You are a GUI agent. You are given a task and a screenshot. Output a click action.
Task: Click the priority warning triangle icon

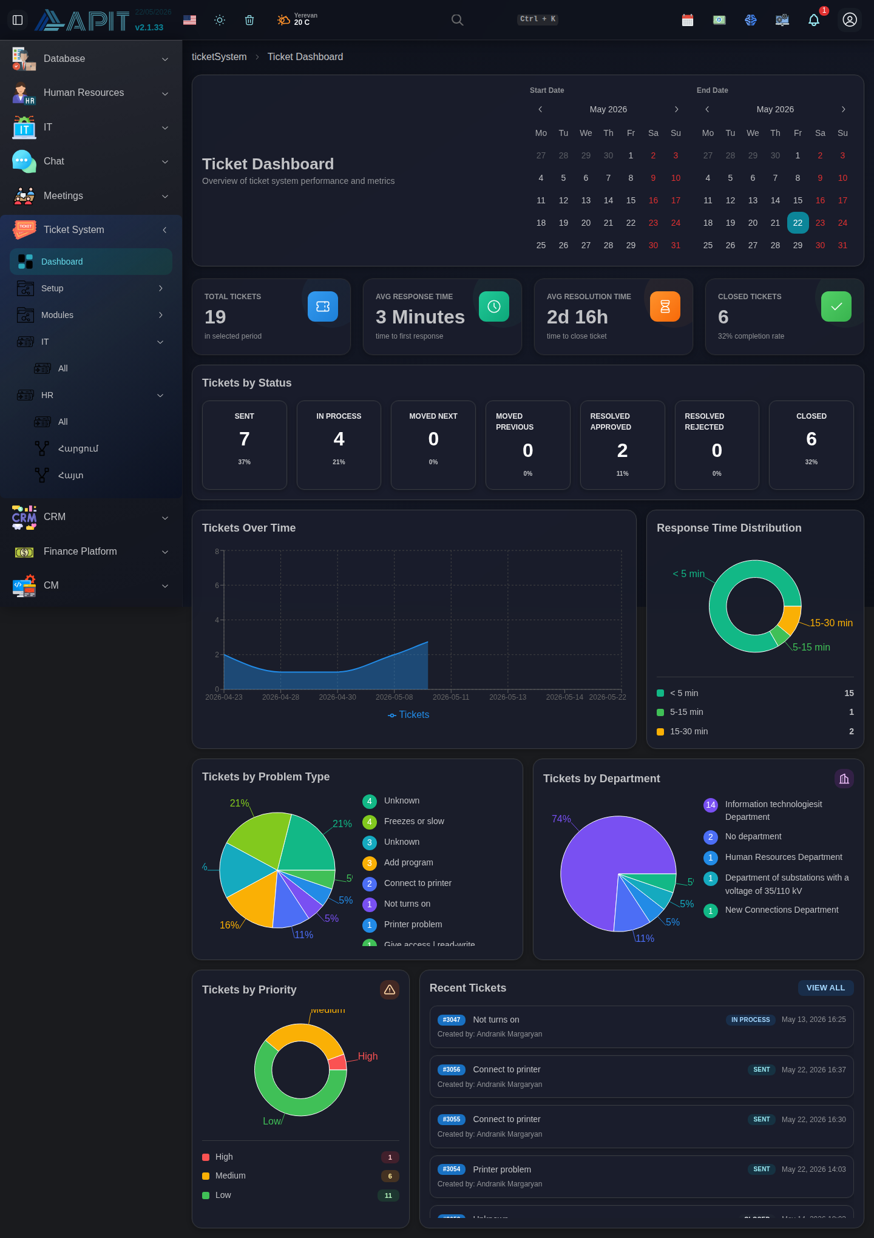click(390, 990)
